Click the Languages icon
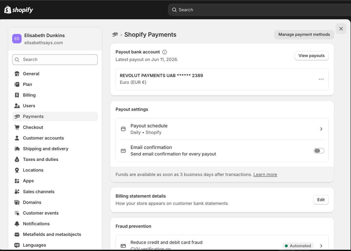This screenshot has width=351, height=251. click(x=17, y=245)
